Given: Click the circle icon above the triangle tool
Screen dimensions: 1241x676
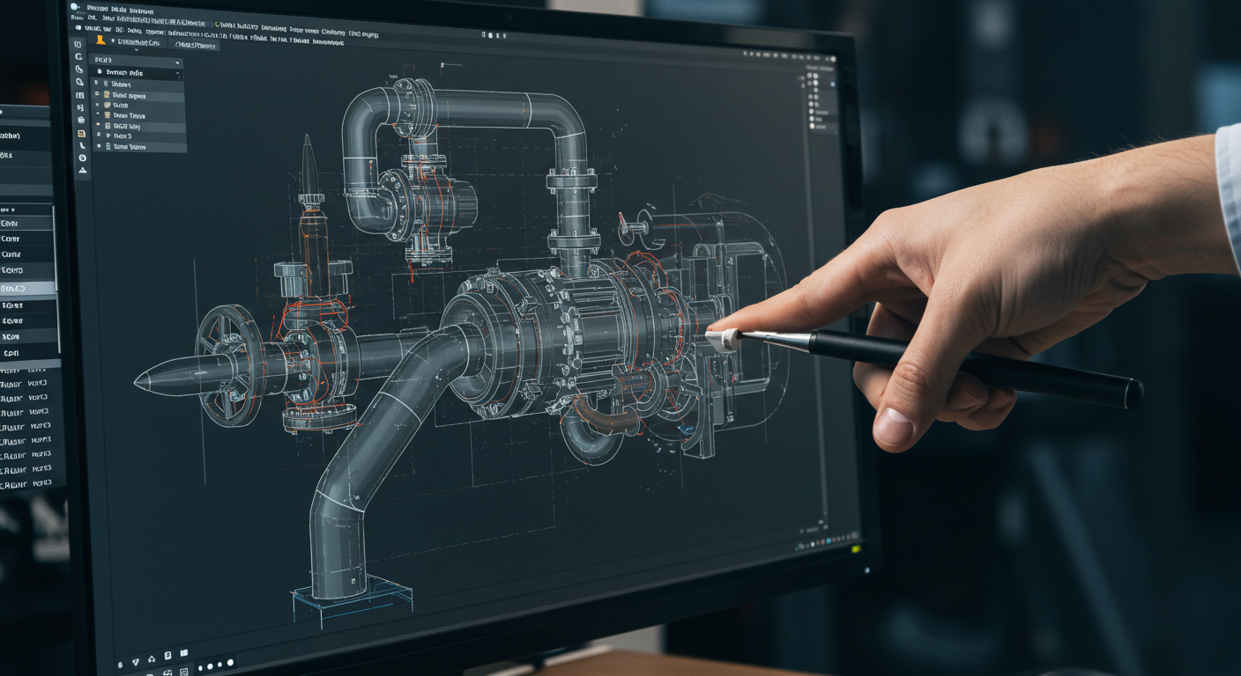Looking at the screenshot, I should point(83,158).
